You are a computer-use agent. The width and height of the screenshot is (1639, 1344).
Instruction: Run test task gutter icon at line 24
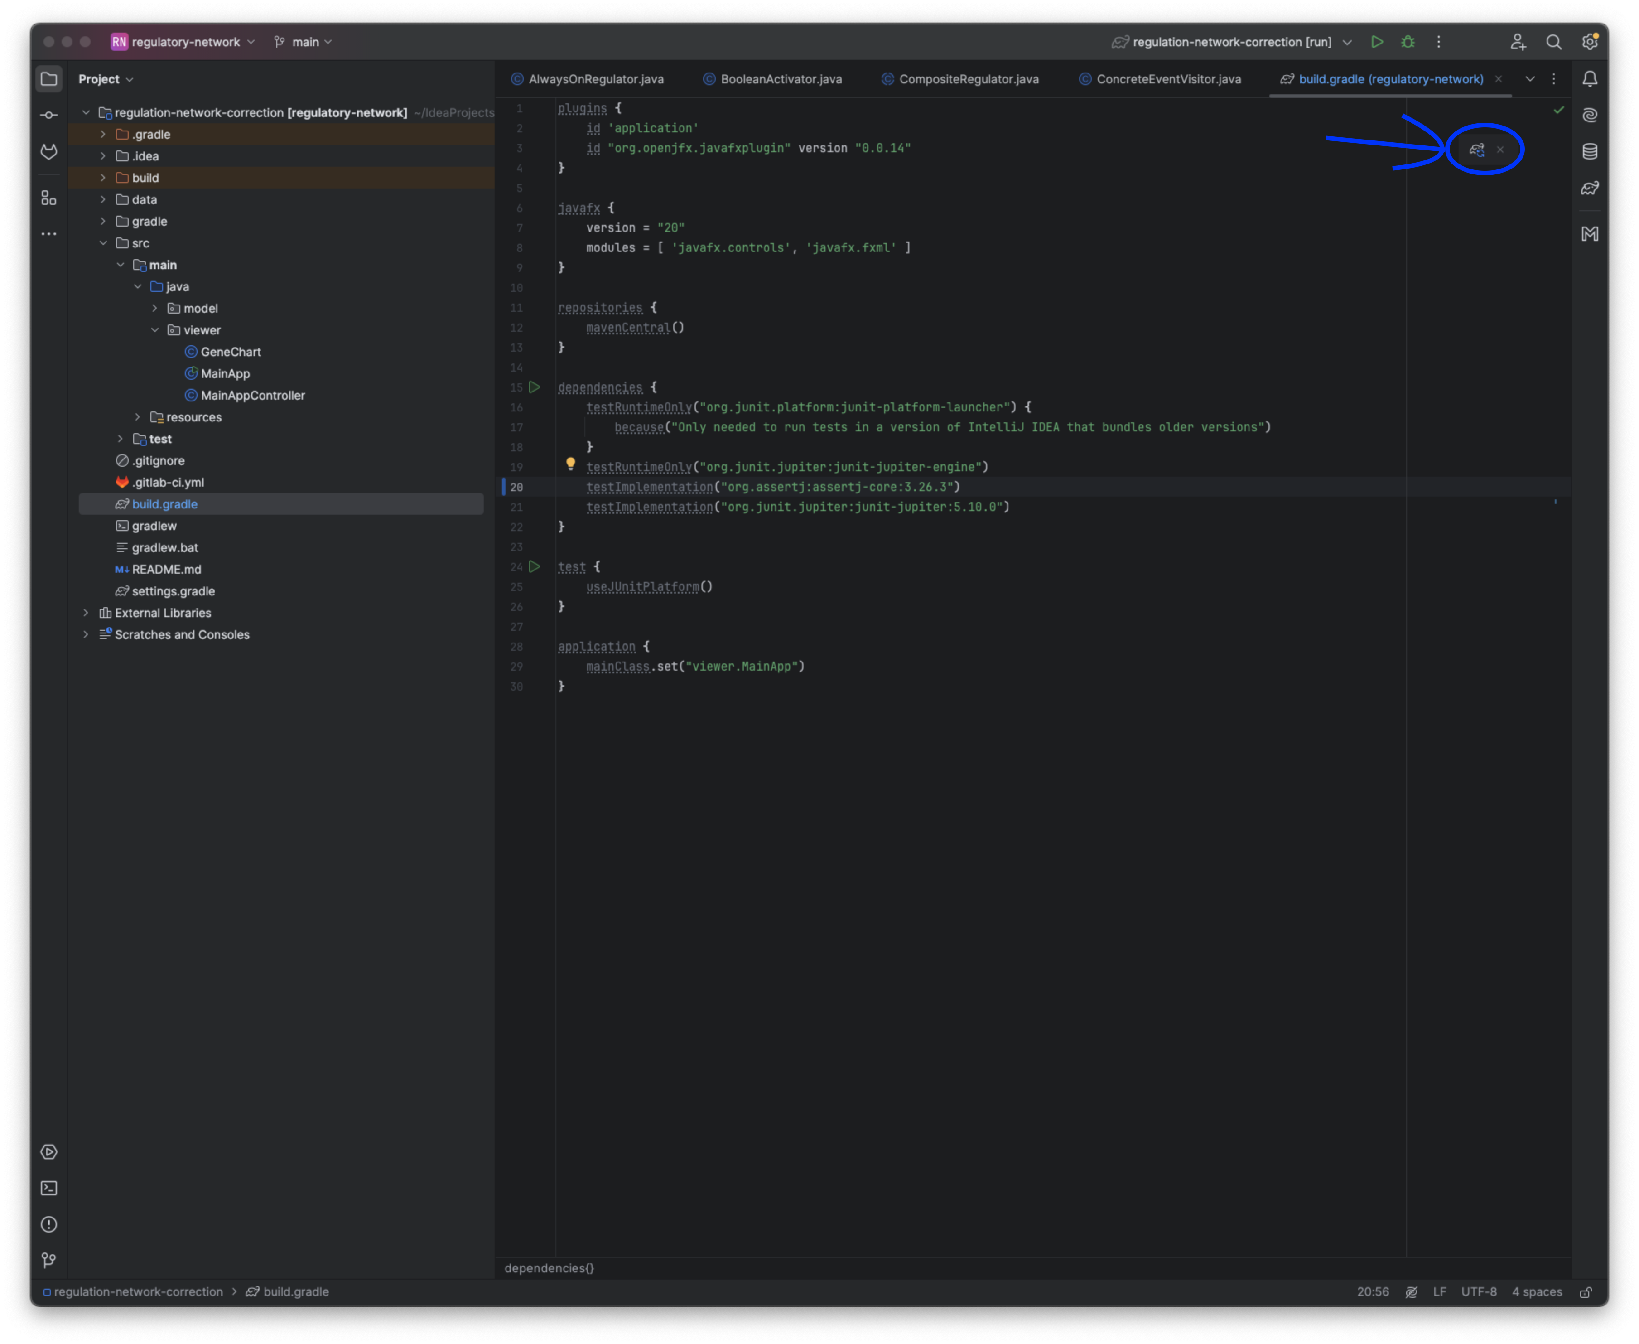point(535,567)
